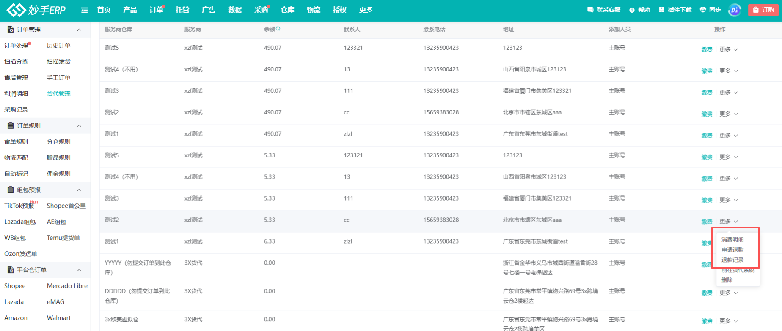Expand 更多 for 测试3 row with balance 5.33
The height and width of the screenshot is (331, 782).
tap(729, 200)
